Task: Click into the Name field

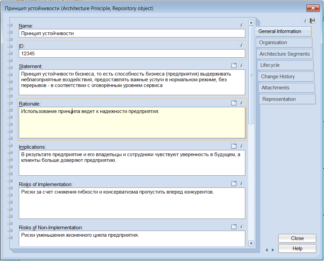Action: coord(132,33)
